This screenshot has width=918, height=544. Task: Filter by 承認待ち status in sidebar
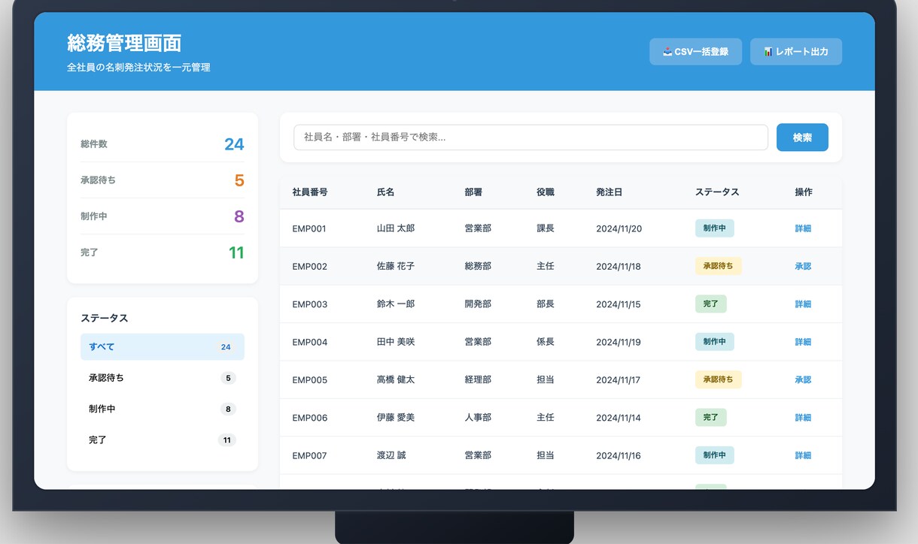tap(163, 378)
